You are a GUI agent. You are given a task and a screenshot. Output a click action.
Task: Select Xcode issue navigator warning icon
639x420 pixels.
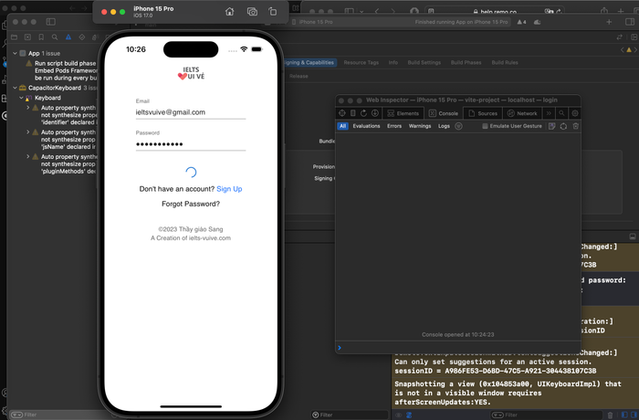pyautogui.click(x=68, y=37)
